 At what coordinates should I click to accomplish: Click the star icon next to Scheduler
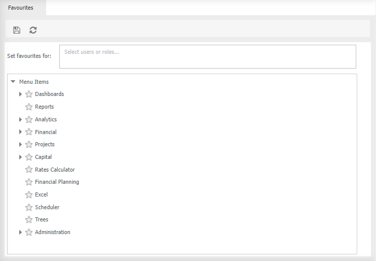point(29,207)
